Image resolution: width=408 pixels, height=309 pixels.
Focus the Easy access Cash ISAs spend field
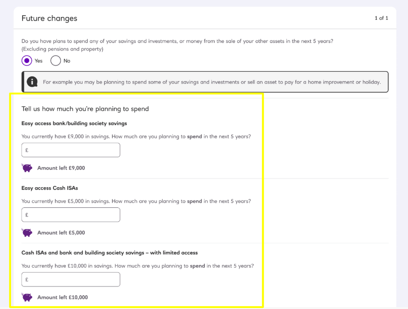(x=71, y=215)
